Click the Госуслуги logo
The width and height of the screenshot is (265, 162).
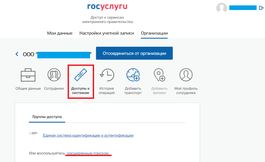107,7
